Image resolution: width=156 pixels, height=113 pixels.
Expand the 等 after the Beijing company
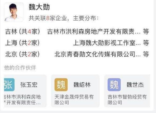(146, 54)
